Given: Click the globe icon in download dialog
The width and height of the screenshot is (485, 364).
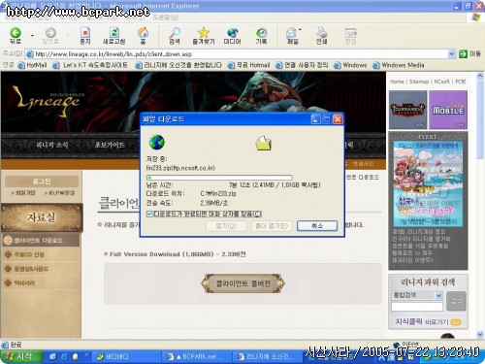Looking at the screenshot, I should (x=157, y=143).
